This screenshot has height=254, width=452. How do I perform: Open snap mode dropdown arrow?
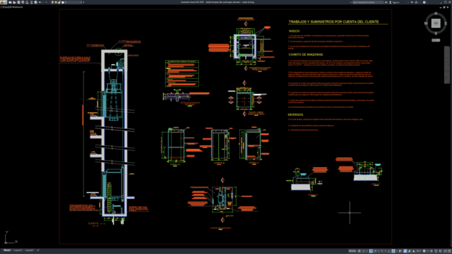click(367, 251)
